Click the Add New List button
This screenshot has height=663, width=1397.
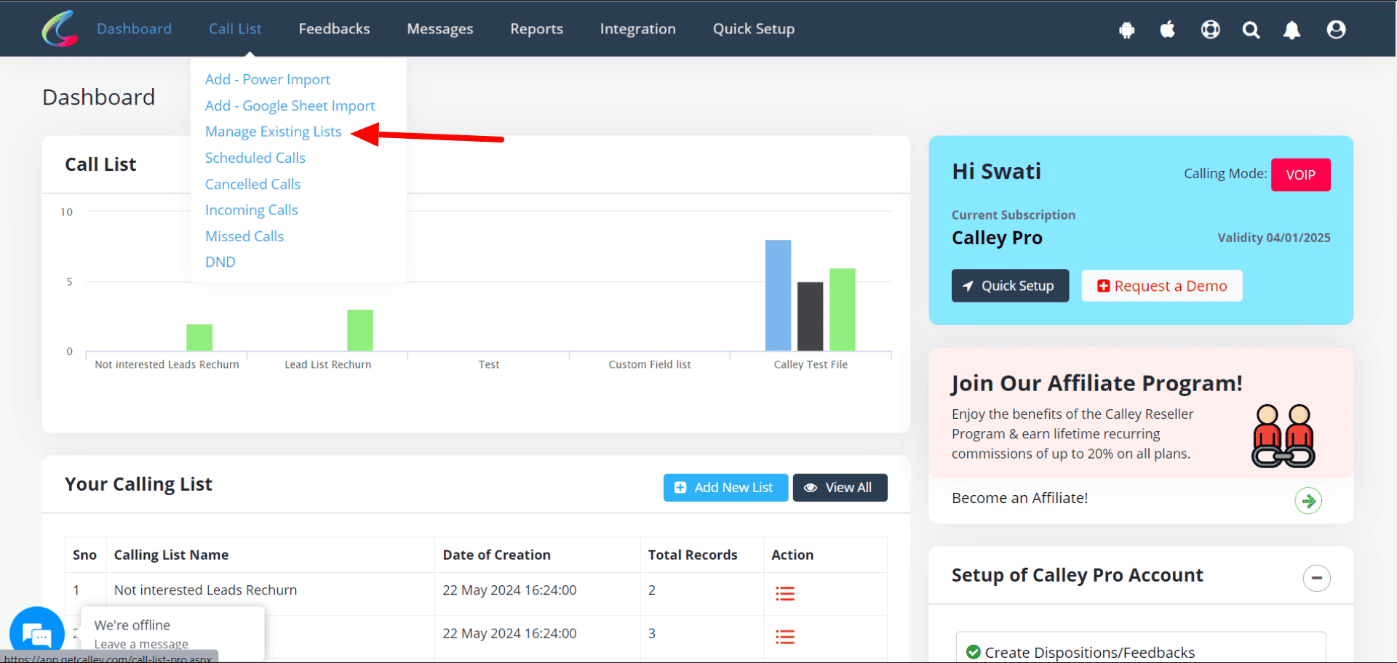[725, 487]
